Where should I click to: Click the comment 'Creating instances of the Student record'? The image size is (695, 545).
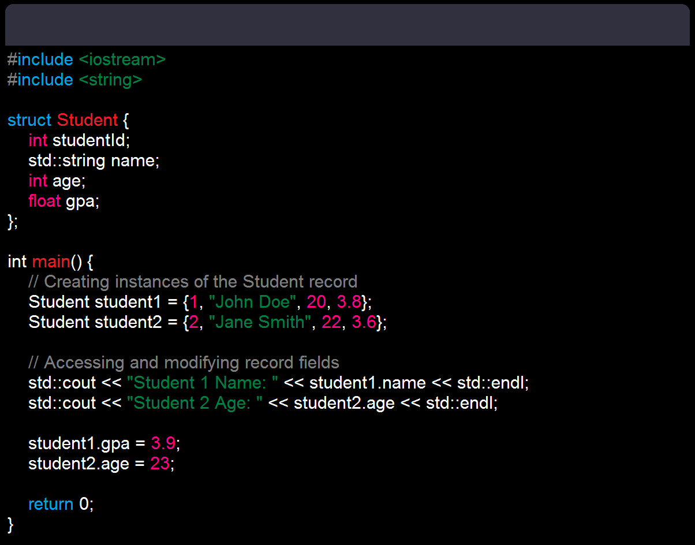193,282
